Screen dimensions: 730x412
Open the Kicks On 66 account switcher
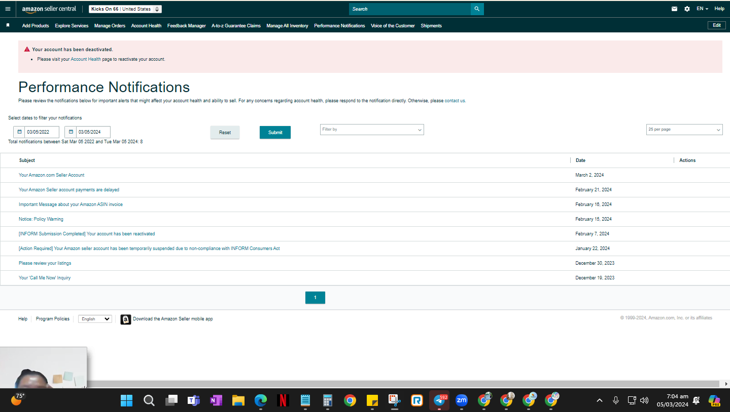click(125, 9)
